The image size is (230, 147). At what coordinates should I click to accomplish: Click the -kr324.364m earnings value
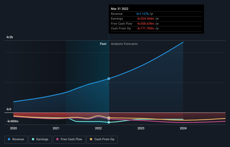click(x=145, y=19)
